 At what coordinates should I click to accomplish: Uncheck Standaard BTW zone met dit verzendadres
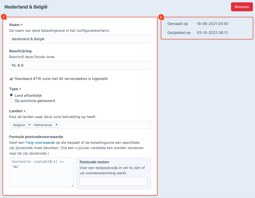tap(11, 78)
